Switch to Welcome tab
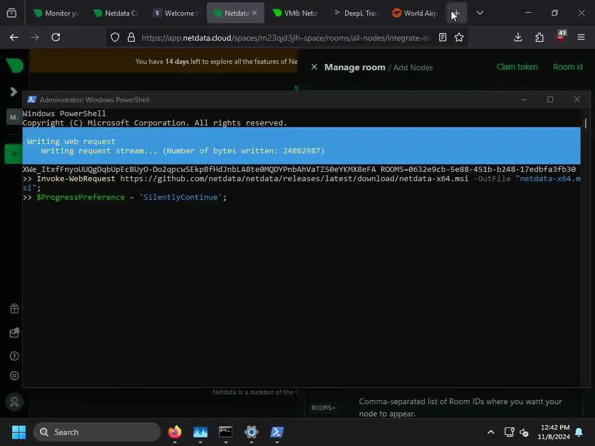 [x=176, y=13]
